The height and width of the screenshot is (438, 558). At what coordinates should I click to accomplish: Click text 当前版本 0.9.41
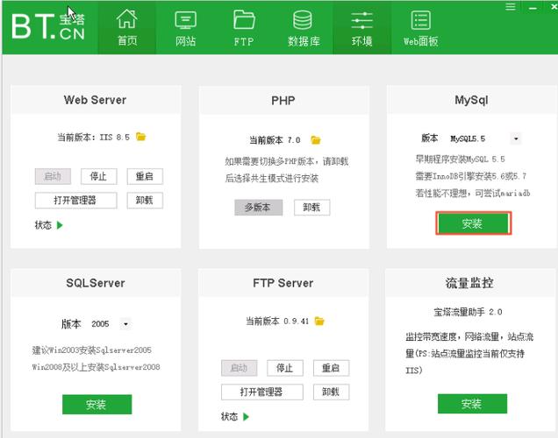(277, 321)
